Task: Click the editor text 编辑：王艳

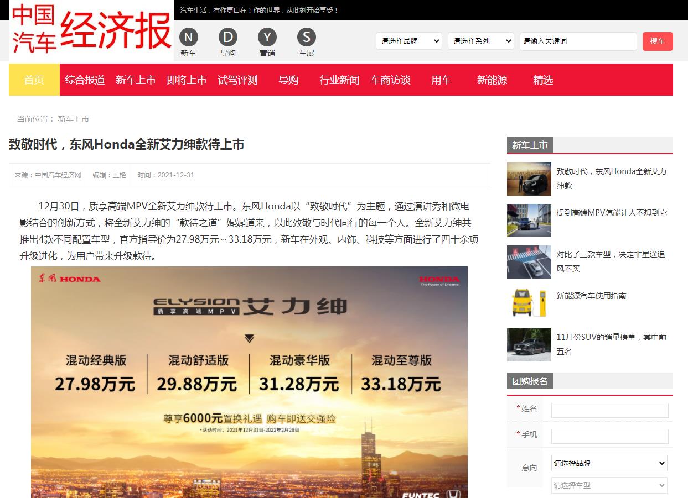Action: coord(109,175)
